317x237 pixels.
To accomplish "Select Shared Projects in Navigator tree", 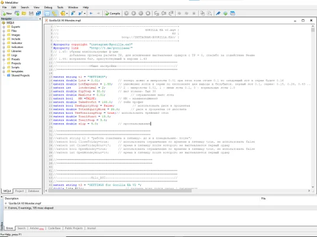I will 21,75.
